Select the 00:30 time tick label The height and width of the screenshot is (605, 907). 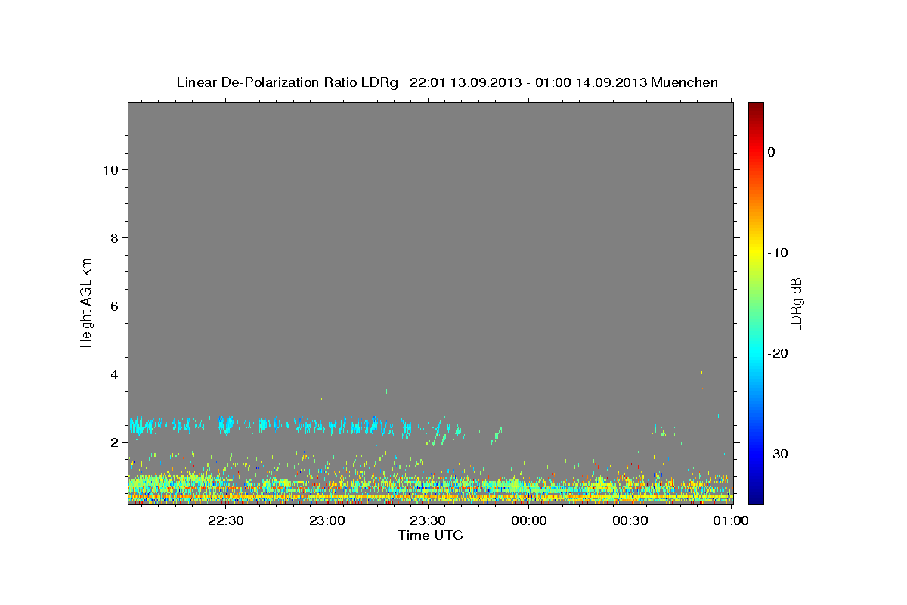pos(630,520)
